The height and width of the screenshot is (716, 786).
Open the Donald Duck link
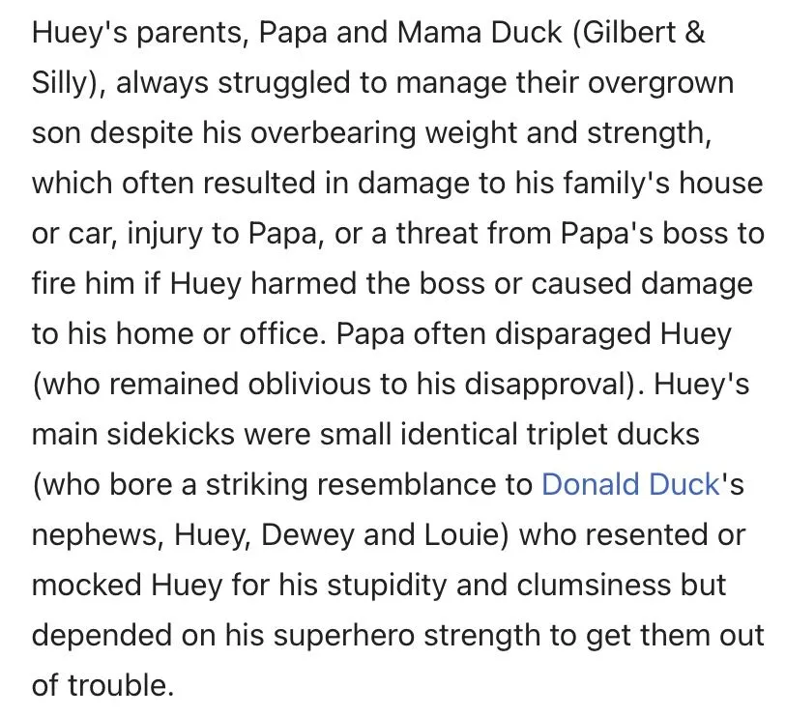[x=630, y=483]
